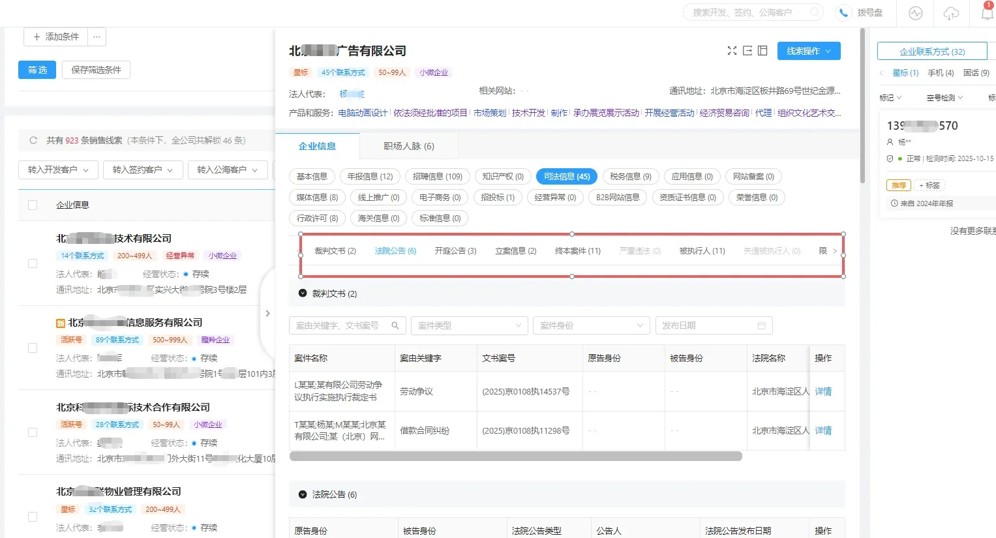Expand the side panel handle arrow
This screenshot has height=538, width=996.
click(x=267, y=314)
